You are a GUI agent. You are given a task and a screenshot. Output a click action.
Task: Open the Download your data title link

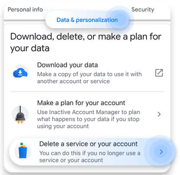click(67, 65)
